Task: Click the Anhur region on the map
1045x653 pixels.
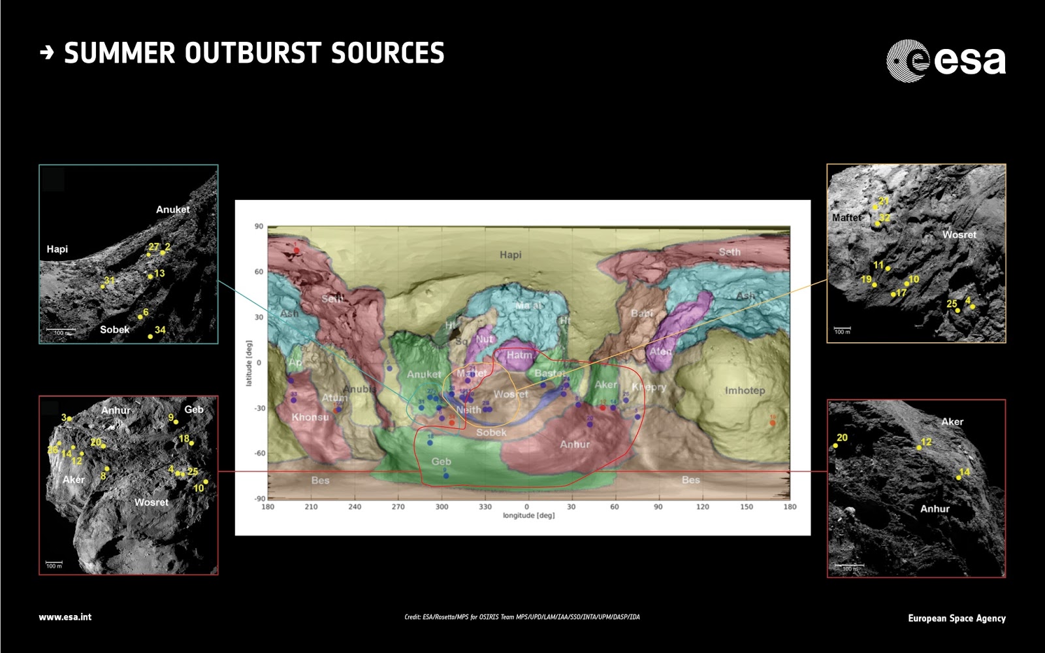Action: [575, 444]
